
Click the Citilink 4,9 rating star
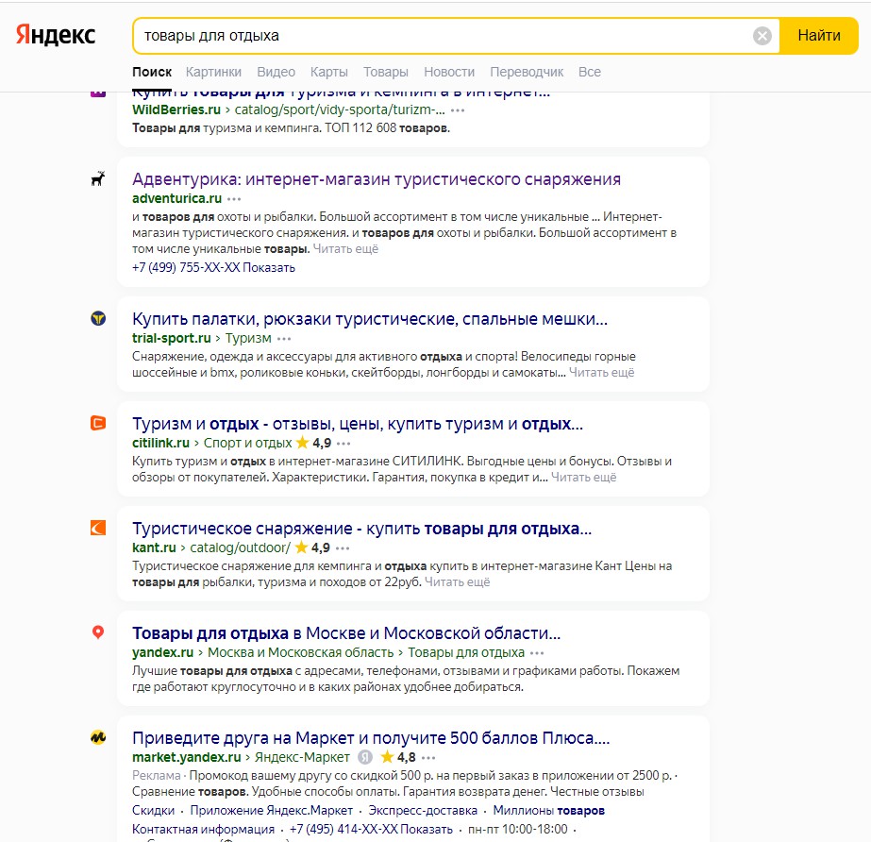click(x=302, y=443)
